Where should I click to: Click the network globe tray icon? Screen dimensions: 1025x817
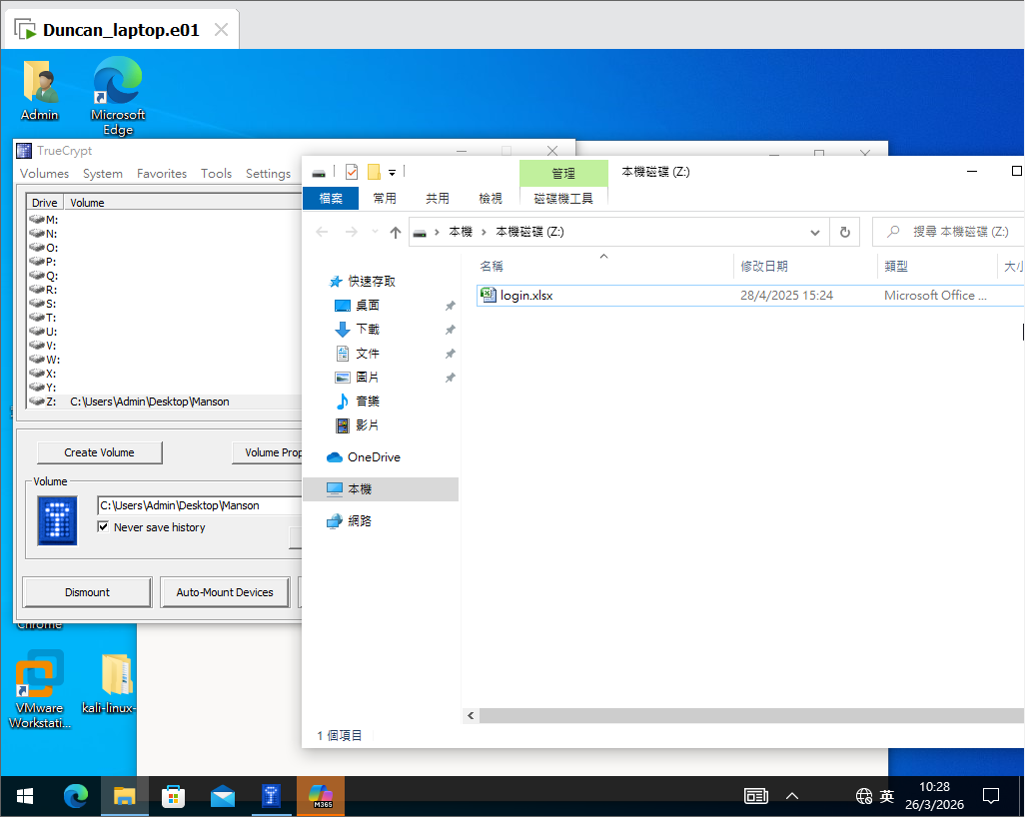(863, 795)
